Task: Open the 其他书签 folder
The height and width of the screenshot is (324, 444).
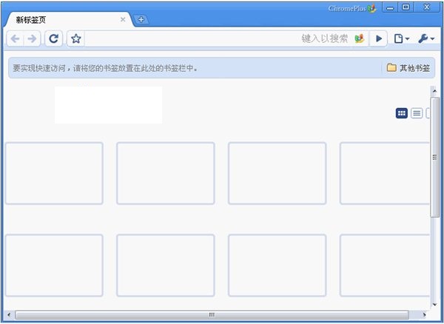Action: pos(408,68)
